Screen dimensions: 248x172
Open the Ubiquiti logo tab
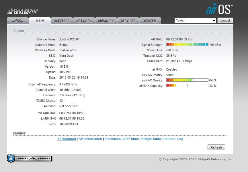pos(18,21)
